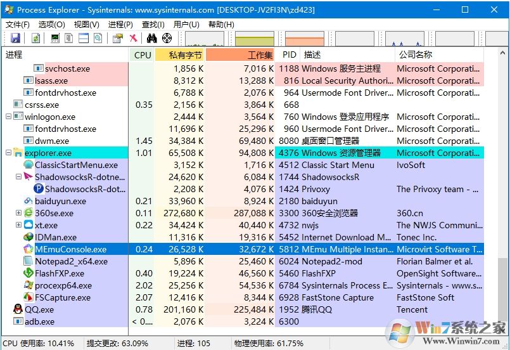Click the Refresh Now toolbar icon
Screen dimensions: 510x350
pos(36,39)
